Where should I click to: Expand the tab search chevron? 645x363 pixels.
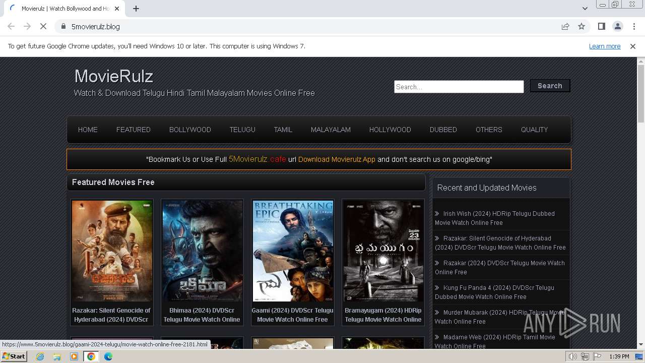(585, 9)
